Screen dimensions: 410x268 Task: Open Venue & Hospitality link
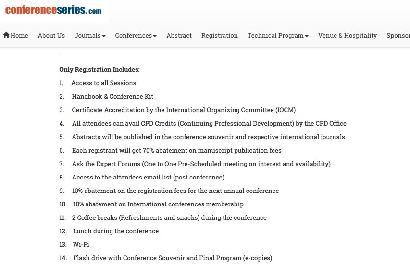[348, 35]
